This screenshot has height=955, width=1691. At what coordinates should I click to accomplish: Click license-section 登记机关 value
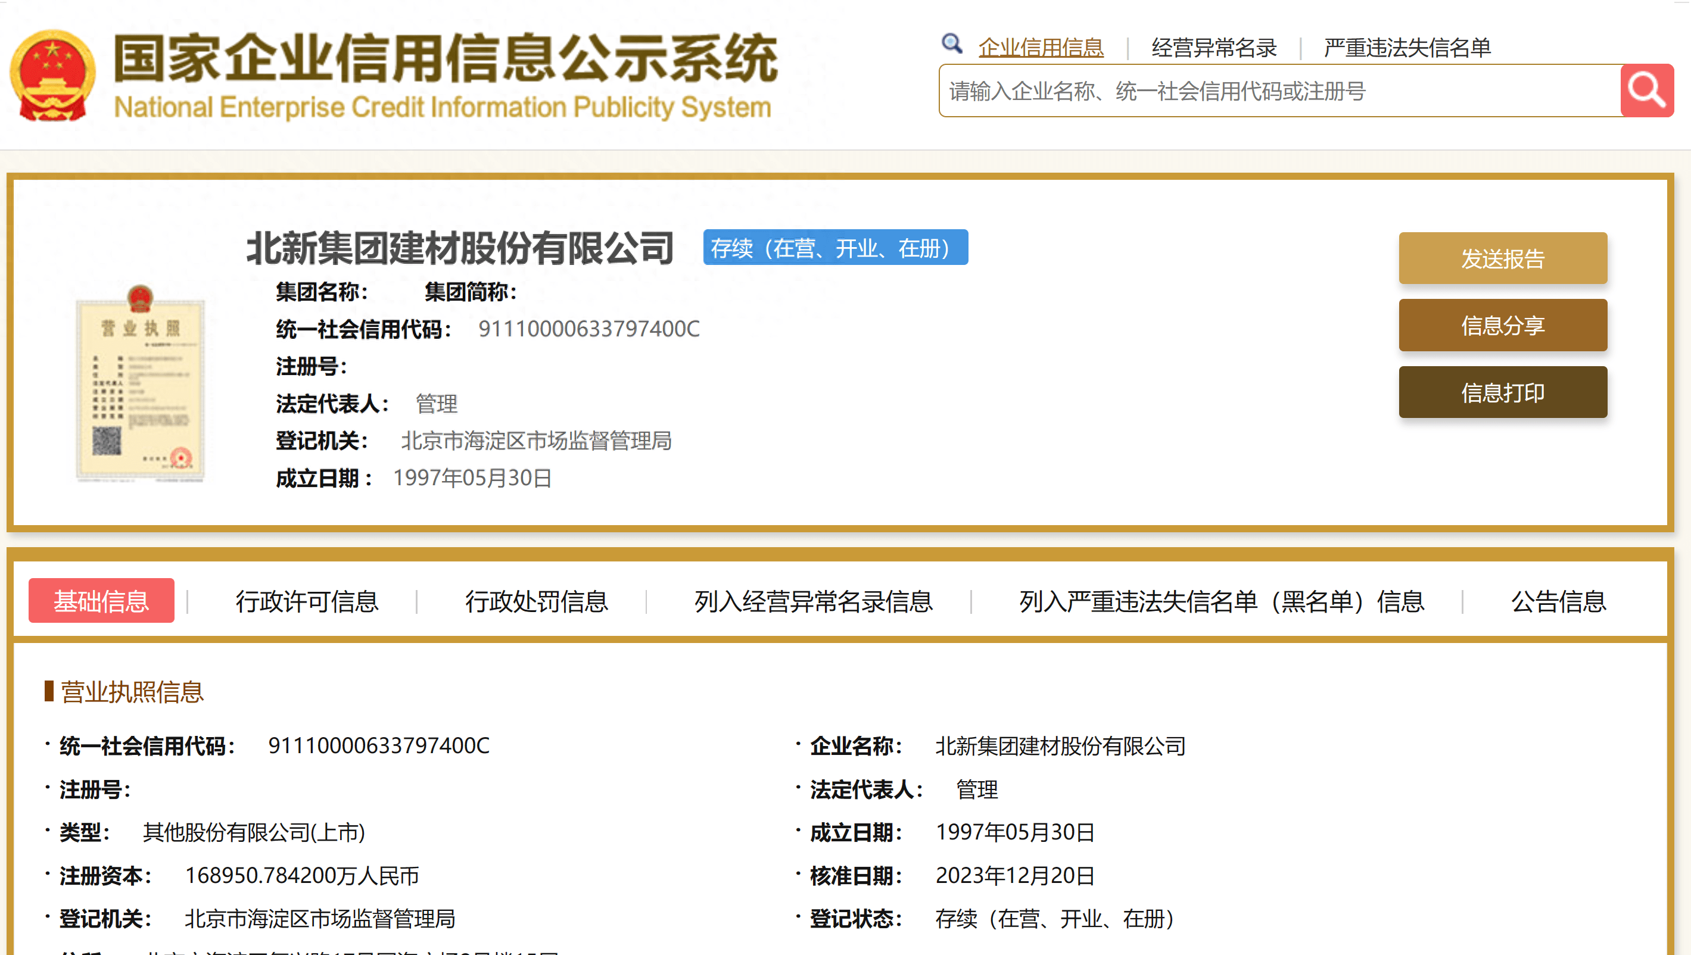pyautogui.click(x=320, y=919)
